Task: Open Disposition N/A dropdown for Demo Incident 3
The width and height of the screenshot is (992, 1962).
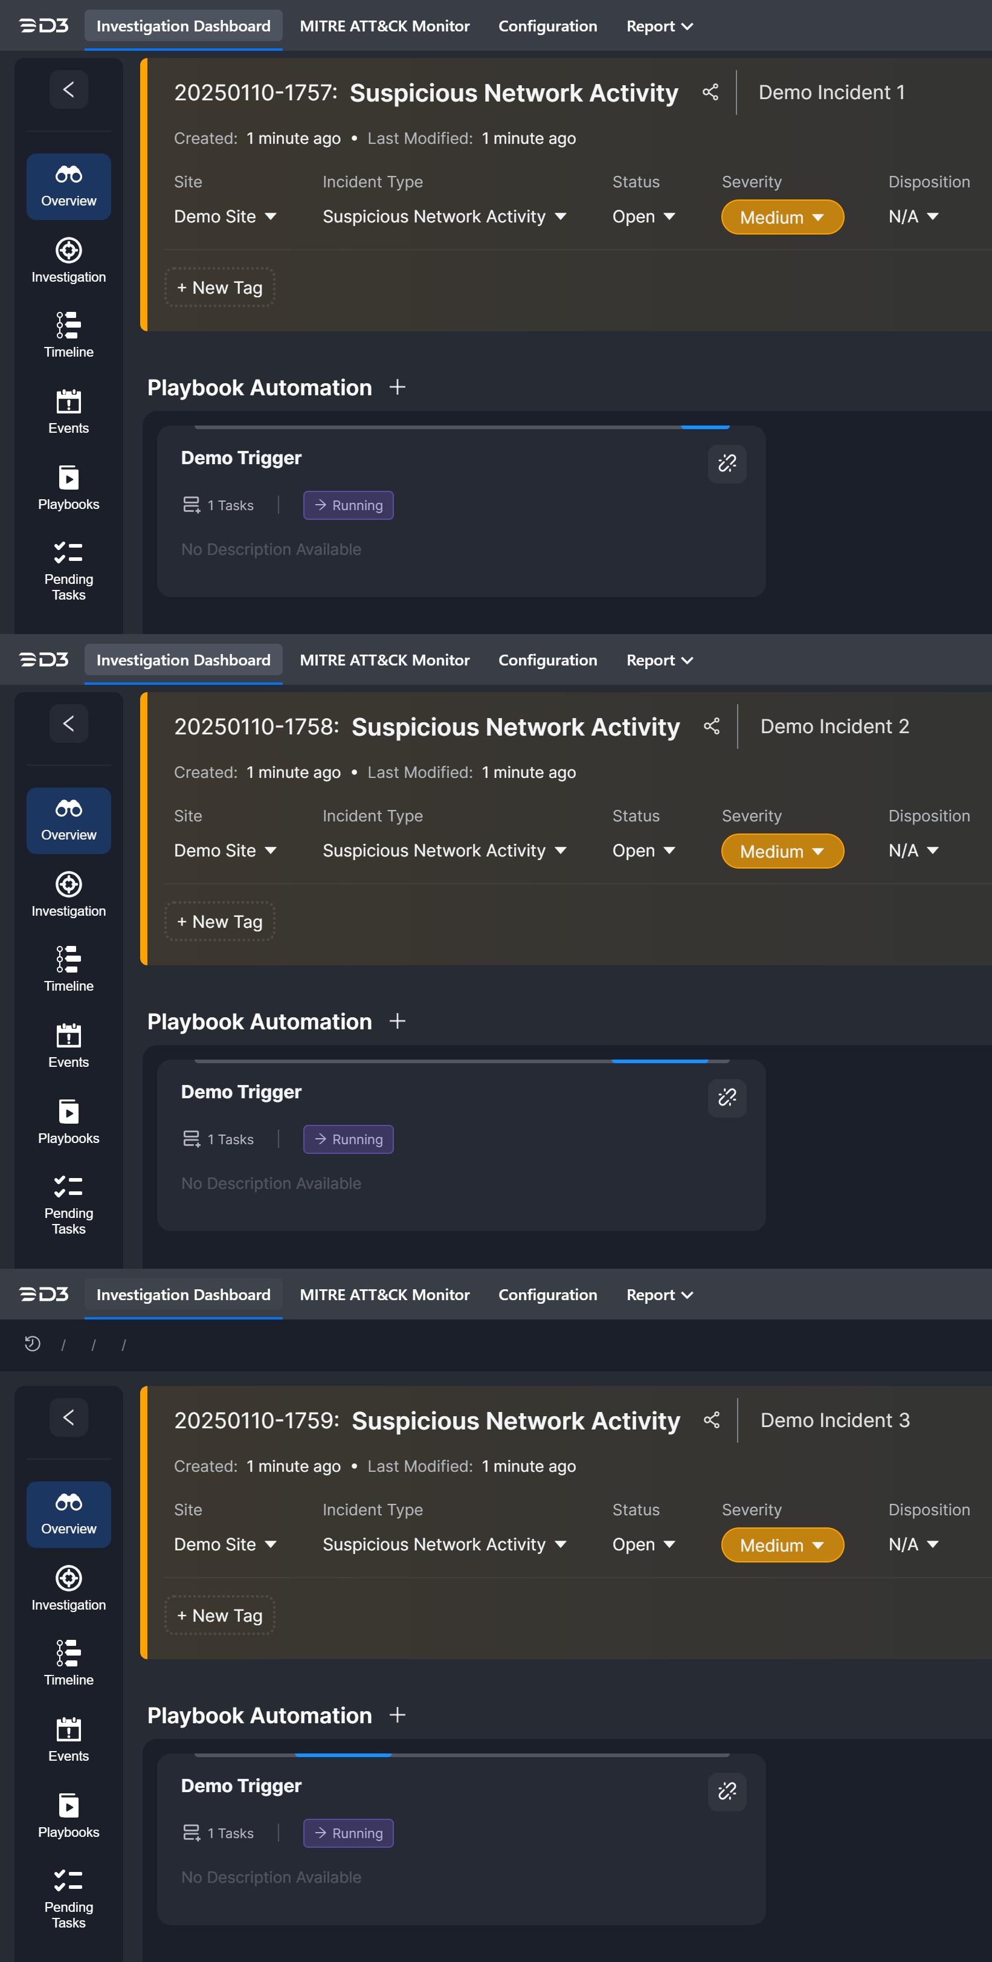Action: point(913,1544)
